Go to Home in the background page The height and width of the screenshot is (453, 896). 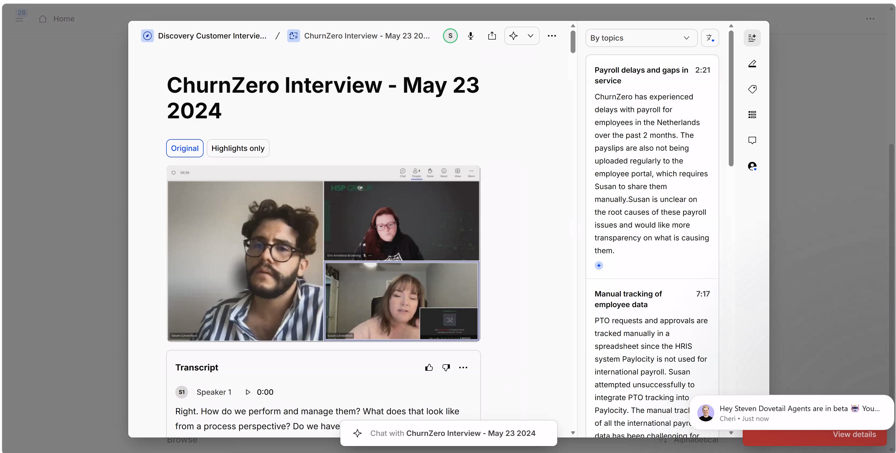[57, 19]
